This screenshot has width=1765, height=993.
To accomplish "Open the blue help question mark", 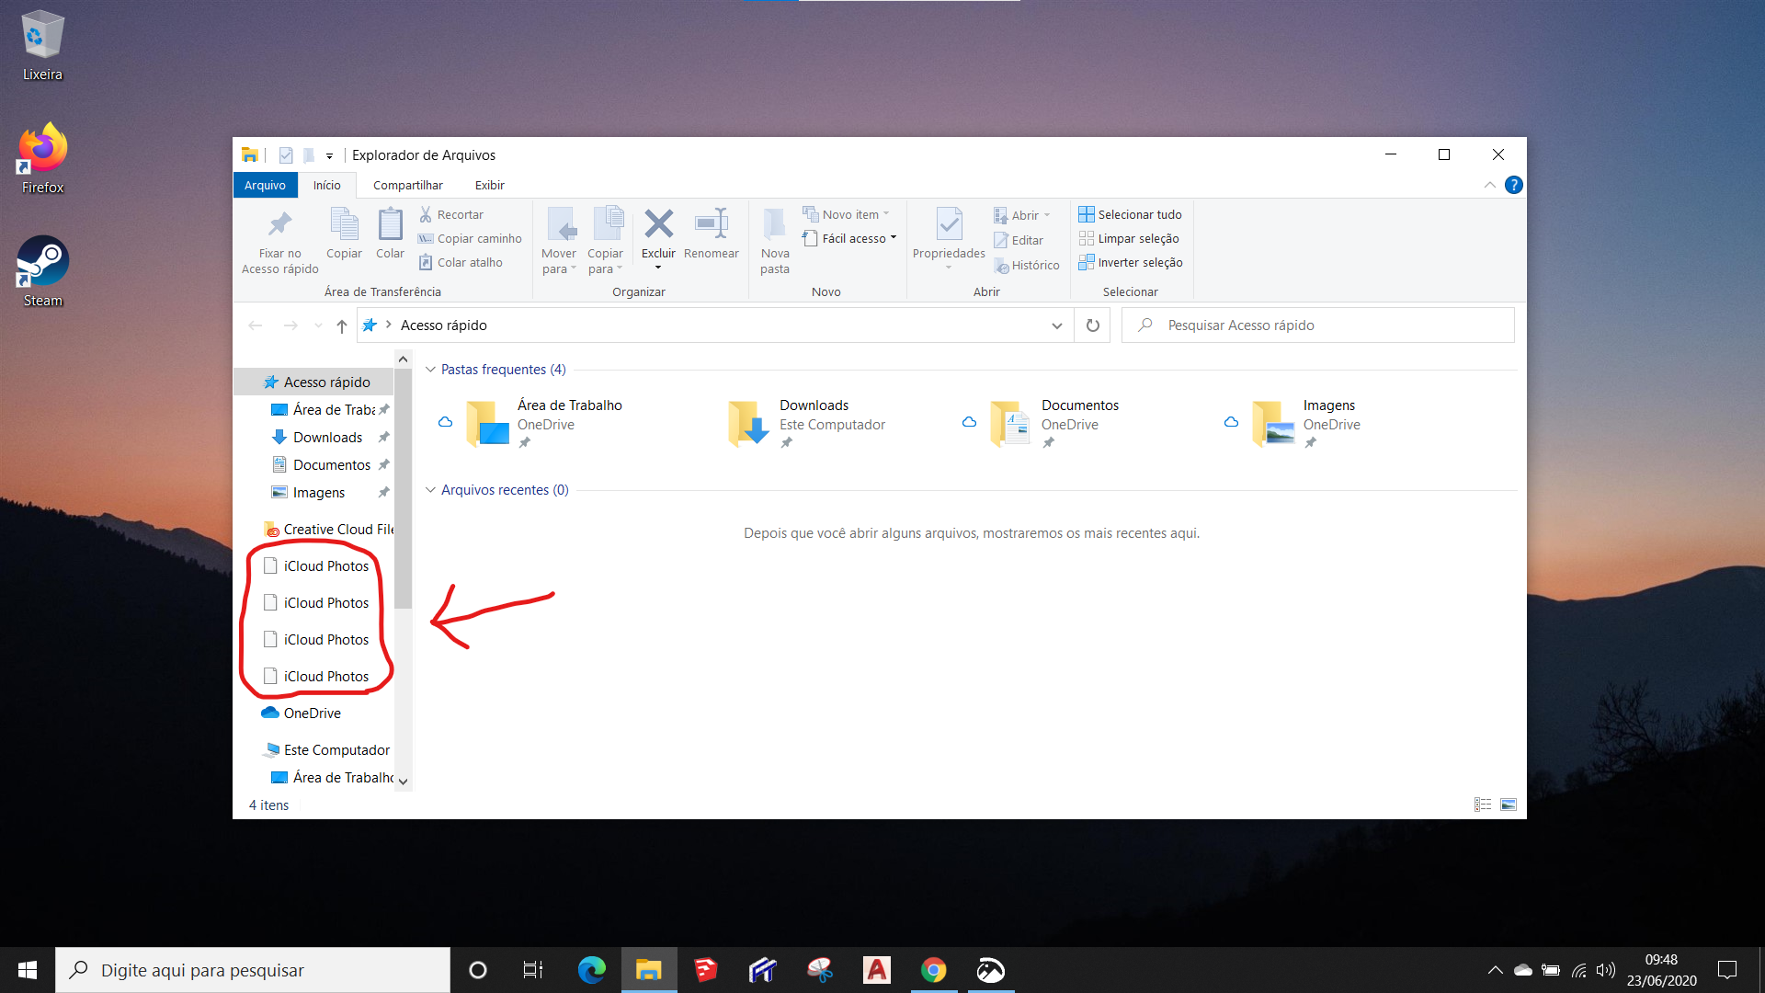I will point(1513,185).
